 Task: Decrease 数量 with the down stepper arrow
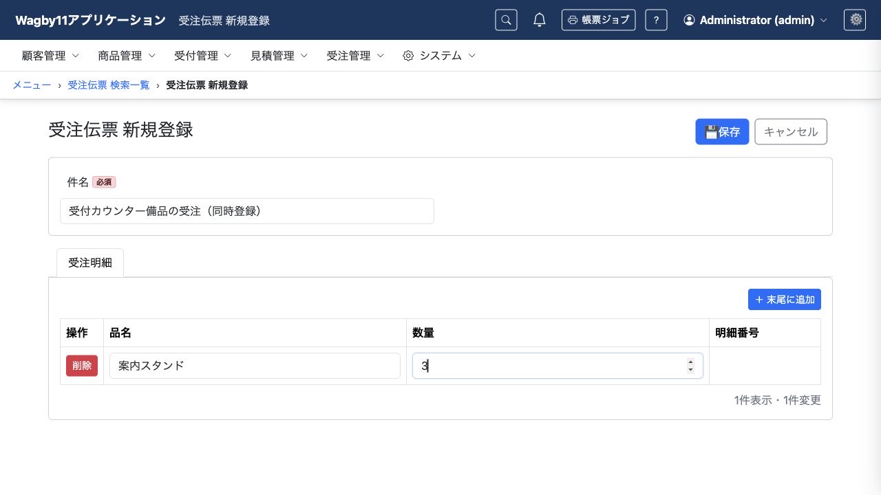pos(690,370)
